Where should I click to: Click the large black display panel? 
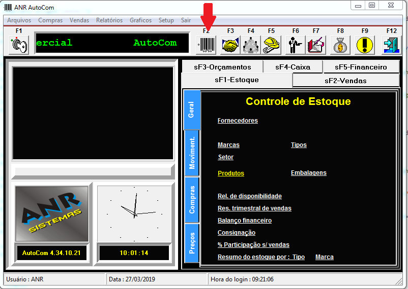[x=93, y=113]
